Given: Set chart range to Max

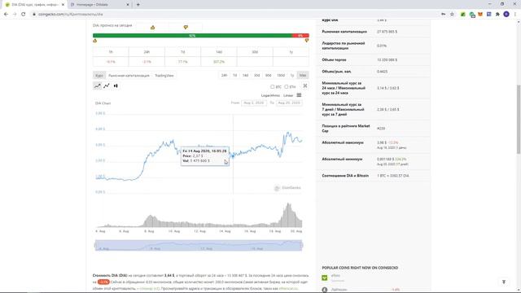Looking at the screenshot, I should coord(302,76).
